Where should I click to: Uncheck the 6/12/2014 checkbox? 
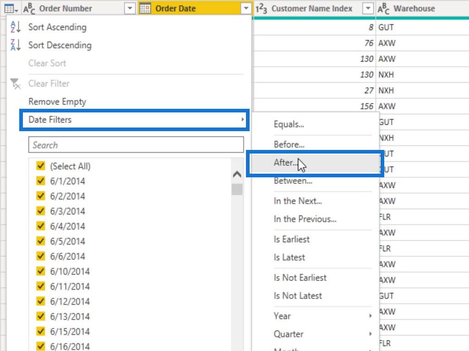(x=40, y=301)
